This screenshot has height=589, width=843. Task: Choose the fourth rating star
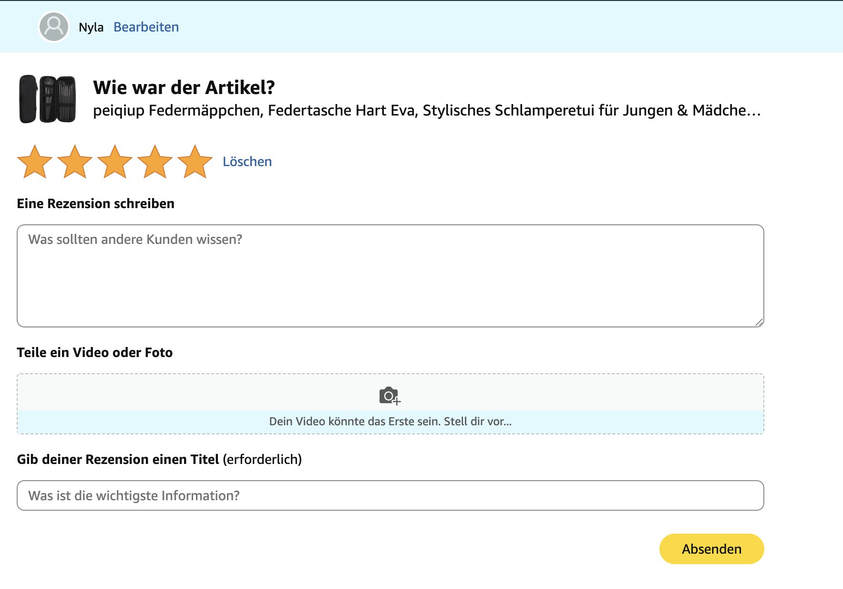click(155, 162)
